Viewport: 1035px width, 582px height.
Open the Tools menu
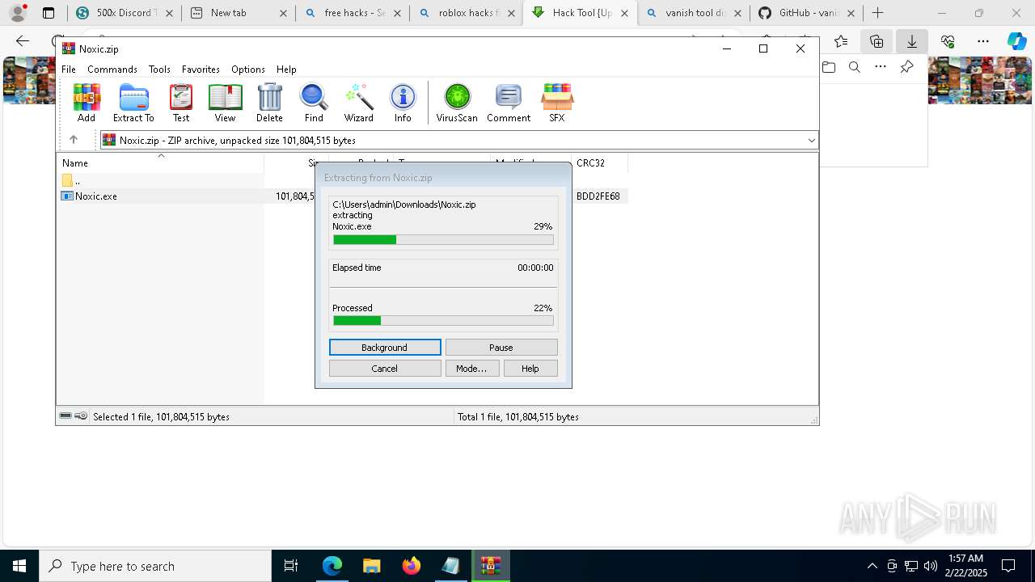[159, 70]
